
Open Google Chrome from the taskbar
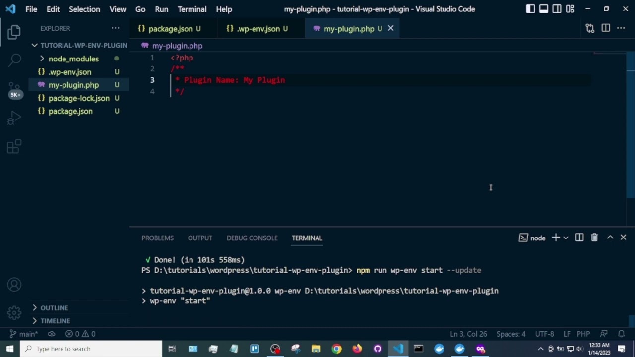click(336, 349)
